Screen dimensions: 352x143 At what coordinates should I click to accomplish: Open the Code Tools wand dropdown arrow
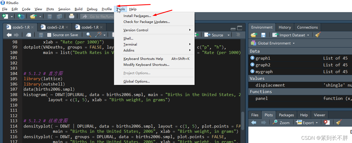coord(104,35)
